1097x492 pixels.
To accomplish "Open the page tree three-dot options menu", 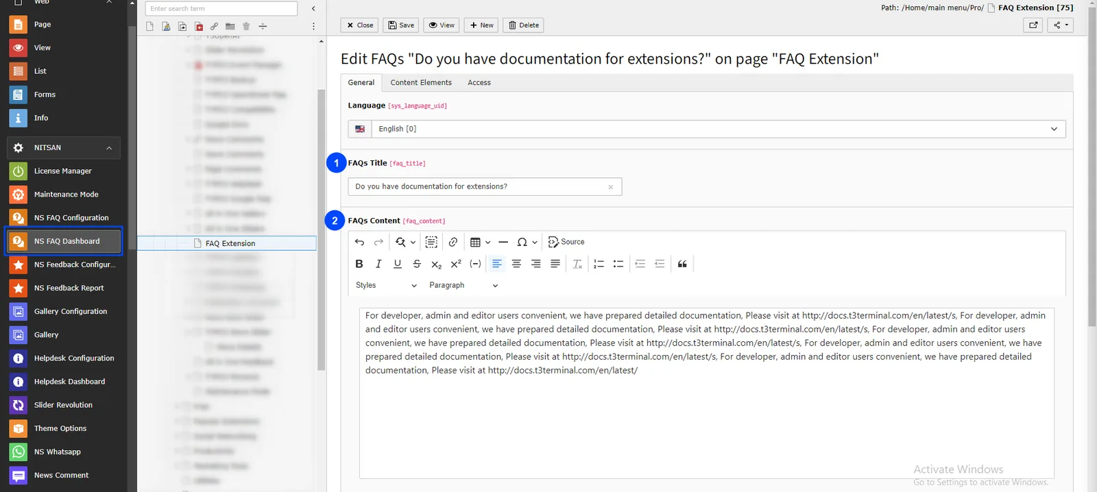I will click(313, 27).
